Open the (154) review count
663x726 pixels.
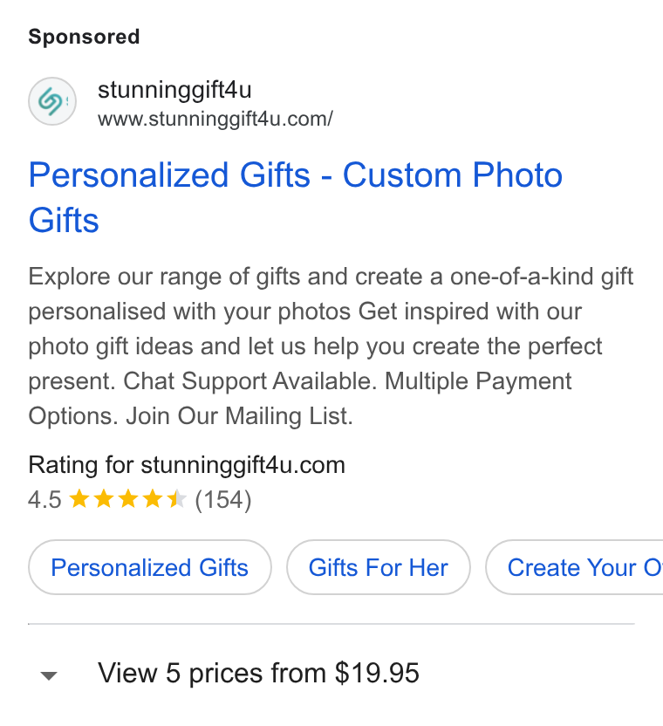[x=223, y=500]
